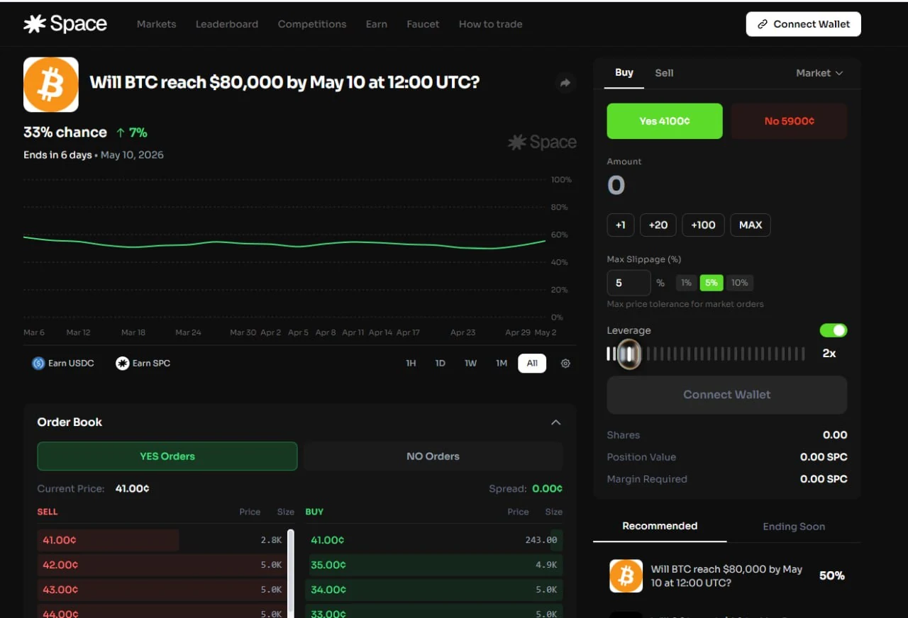Switch to the Sell tab
This screenshot has width=908, height=618.
click(664, 73)
